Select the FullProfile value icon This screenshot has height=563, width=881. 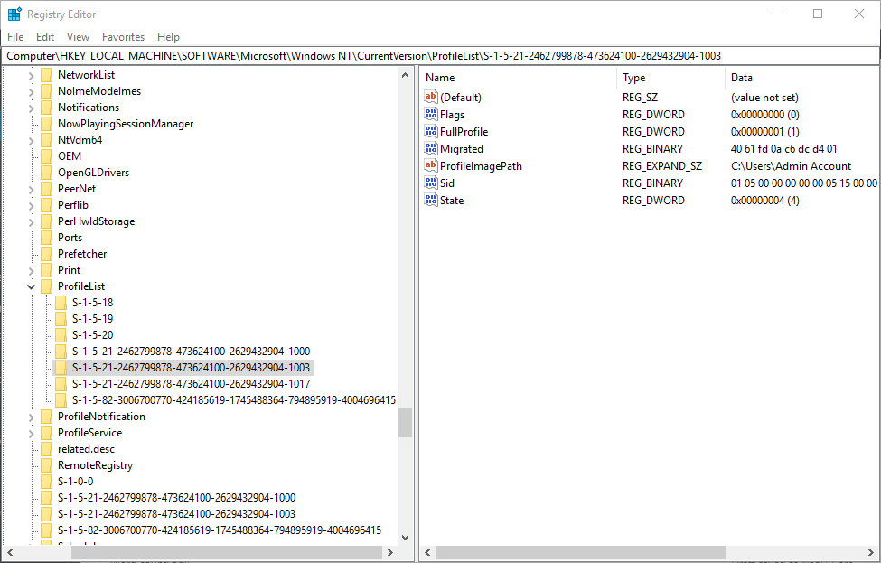(x=431, y=131)
